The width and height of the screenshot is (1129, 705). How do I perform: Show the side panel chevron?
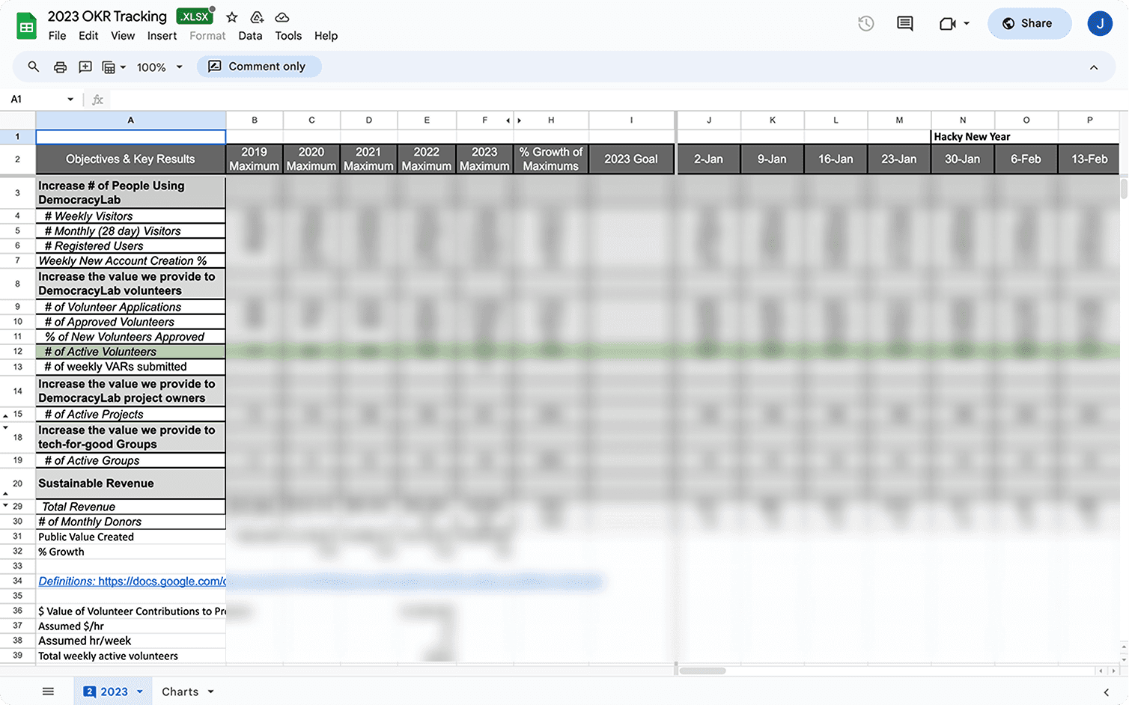click(1107, 692)
